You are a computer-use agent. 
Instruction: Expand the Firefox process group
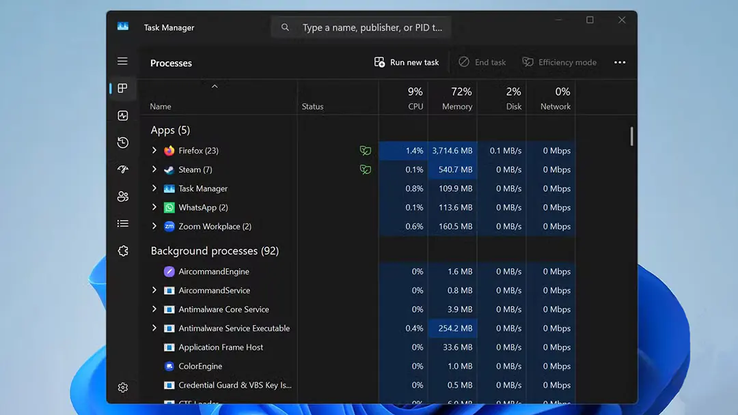click(x=154, y=151)
